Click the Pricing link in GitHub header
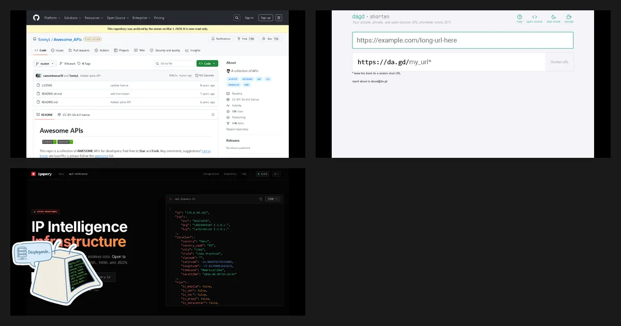Image resolution: width=621 pixels, height=326 pixels. [159, 18]
